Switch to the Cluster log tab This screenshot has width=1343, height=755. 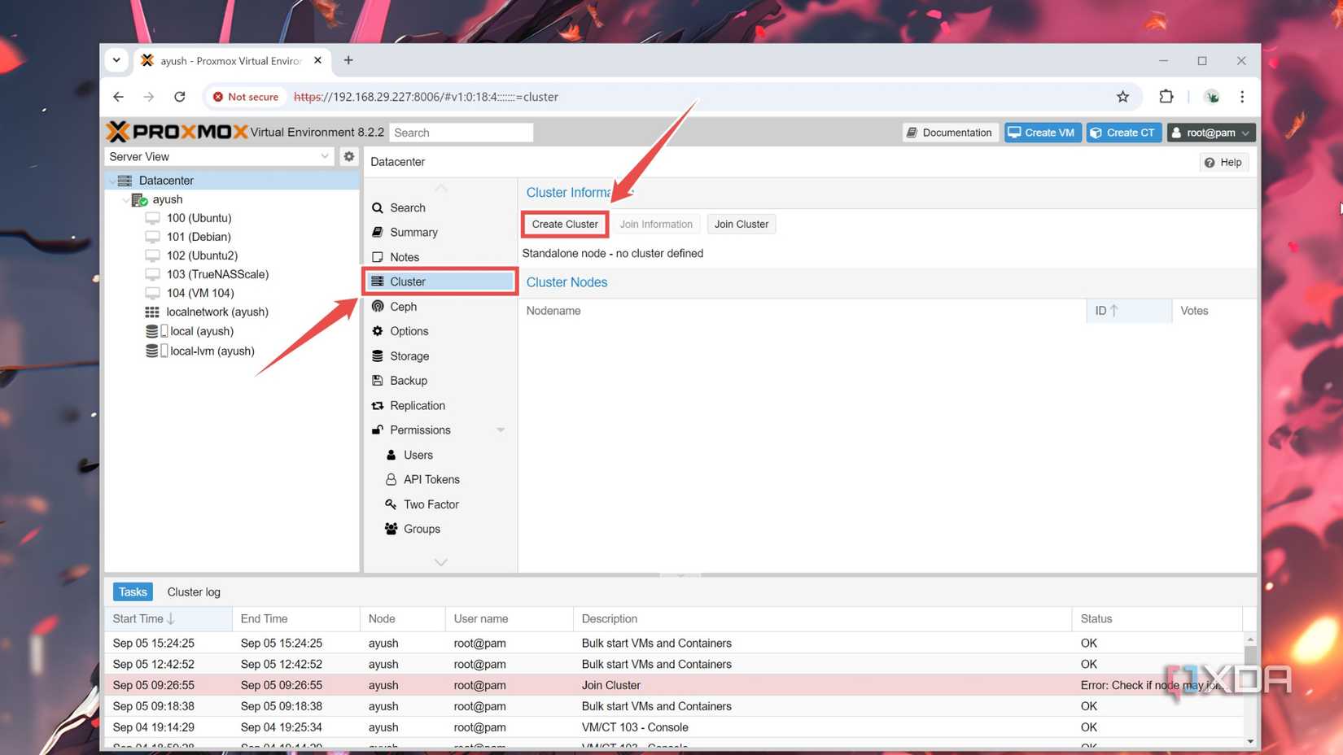coord(194,591)
